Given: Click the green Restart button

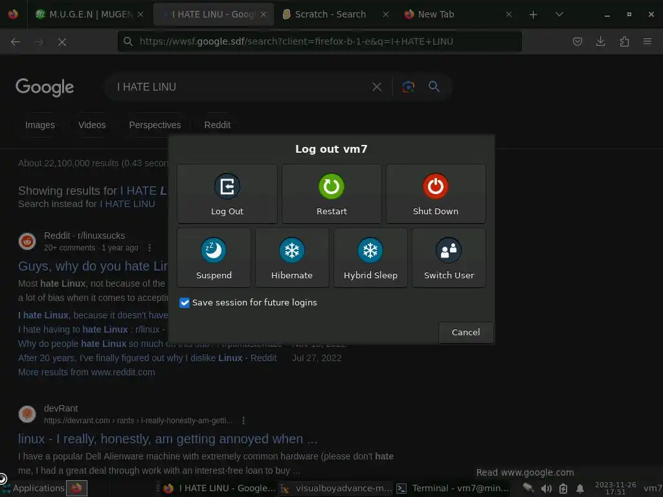Looking at the screenshot, I should pos(331,194).
